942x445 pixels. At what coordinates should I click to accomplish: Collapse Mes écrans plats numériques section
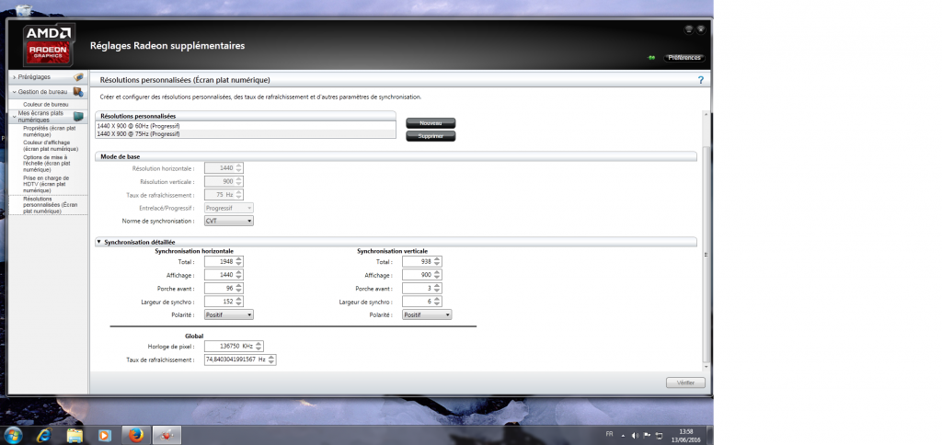click(x=14, y=116)
